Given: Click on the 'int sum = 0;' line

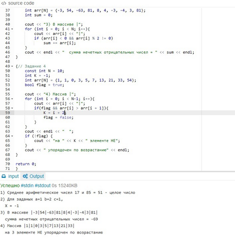Looking at the screenshot, I should 39,15.
